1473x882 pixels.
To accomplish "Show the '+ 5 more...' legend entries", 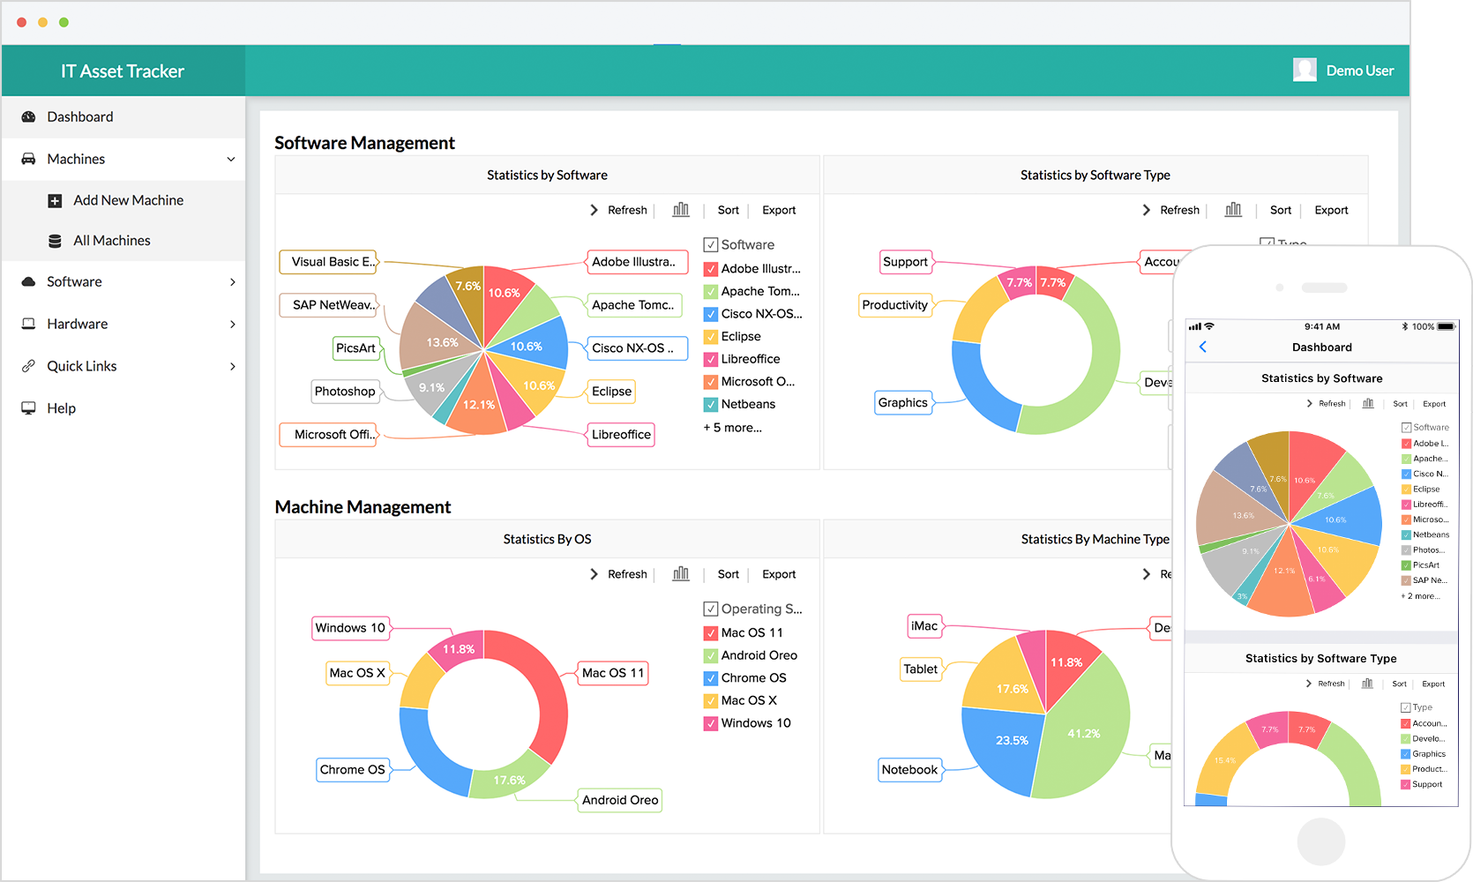I will [x=732, y=428].
